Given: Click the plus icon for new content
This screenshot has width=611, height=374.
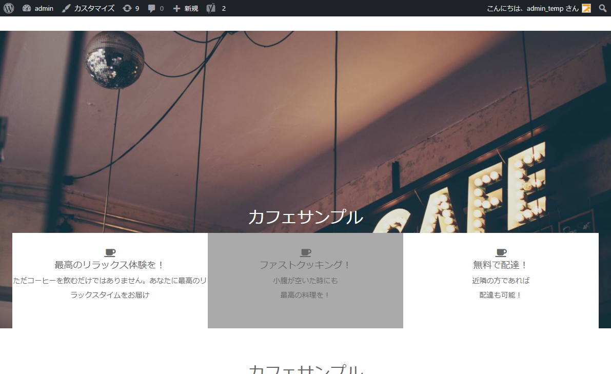Looking at the screenshot, I should (176, 8).
